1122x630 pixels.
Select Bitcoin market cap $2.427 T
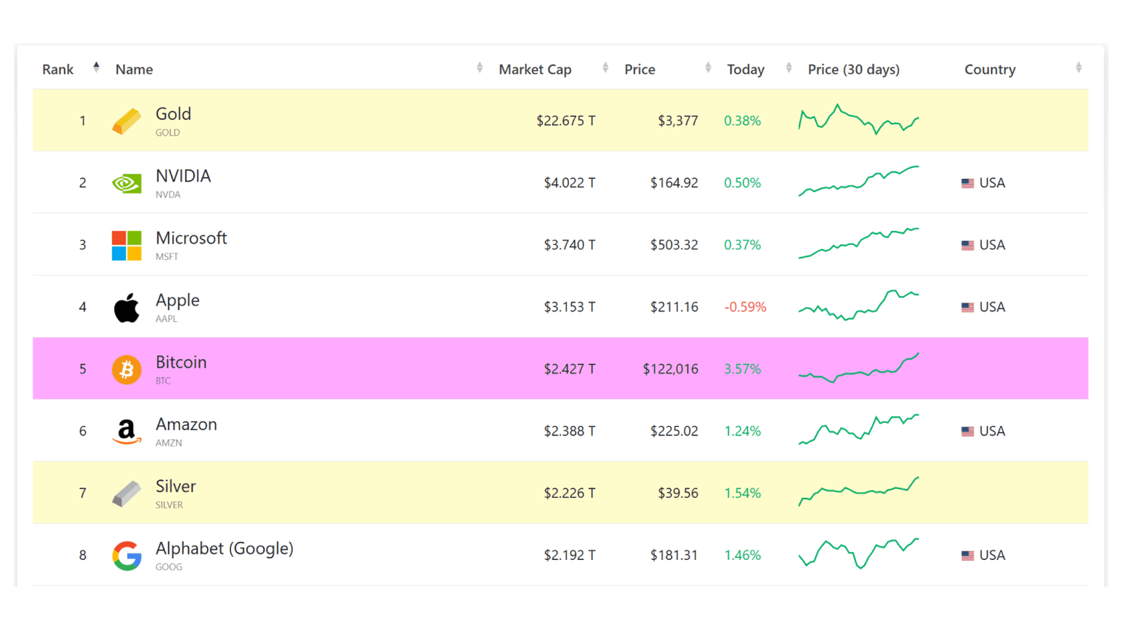[570, 369]
